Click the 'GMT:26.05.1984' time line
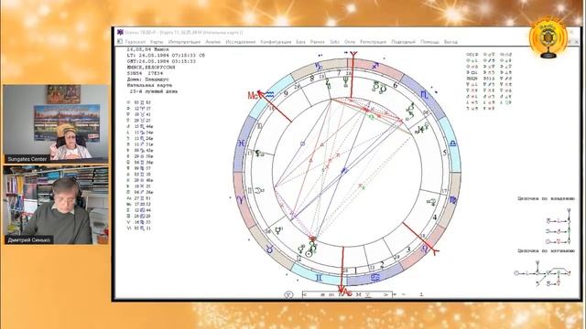The image size is (586, 329). 161,61
